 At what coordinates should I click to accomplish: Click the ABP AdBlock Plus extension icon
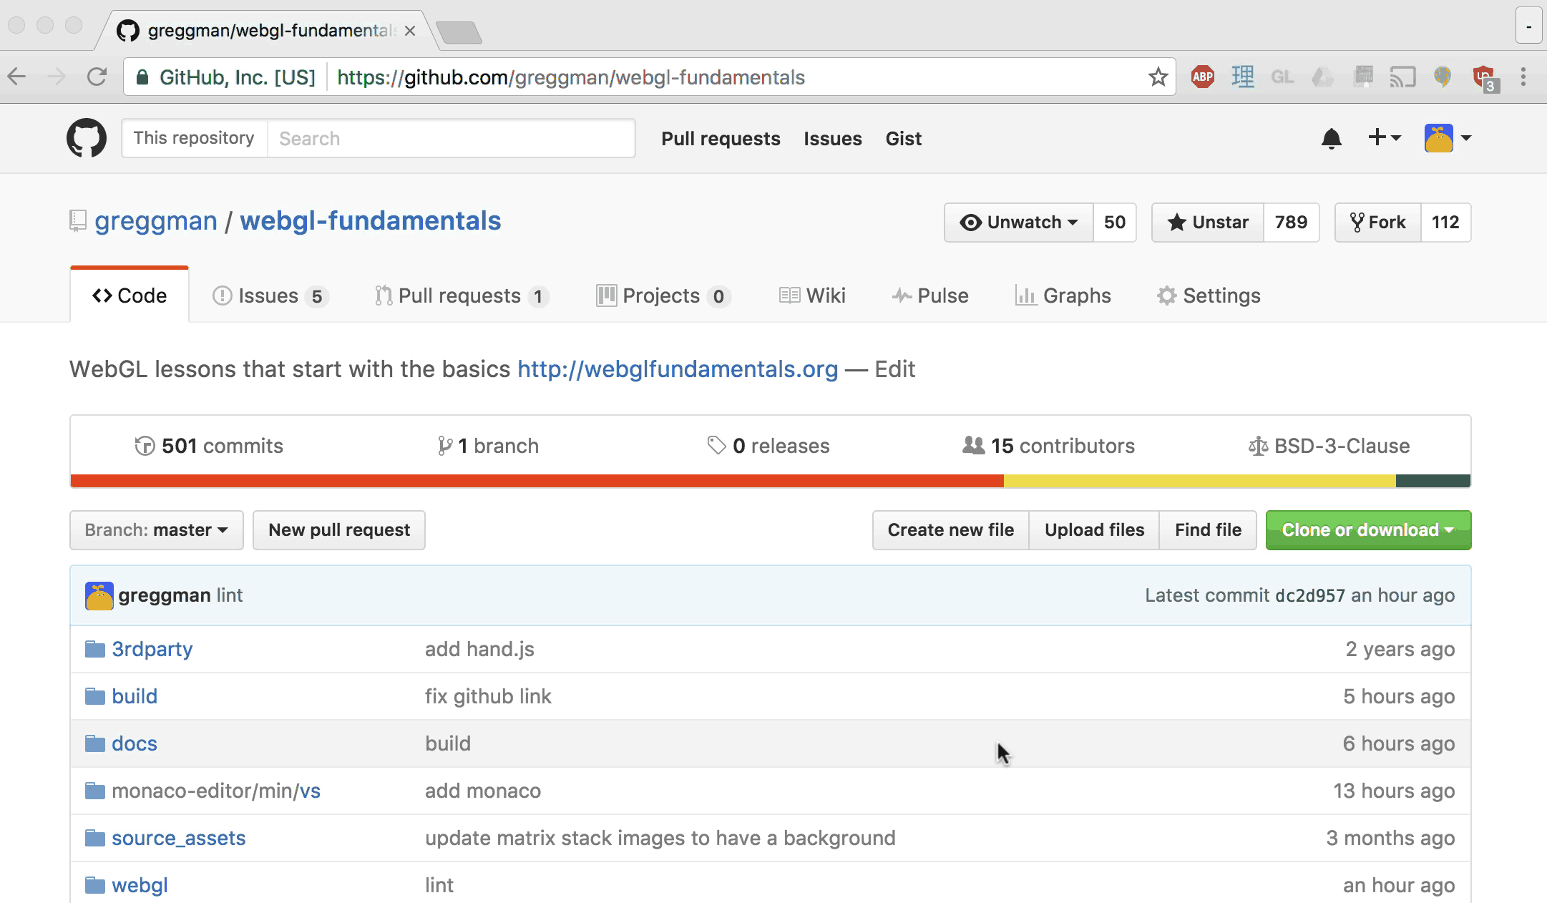[x=1202, y=77]
